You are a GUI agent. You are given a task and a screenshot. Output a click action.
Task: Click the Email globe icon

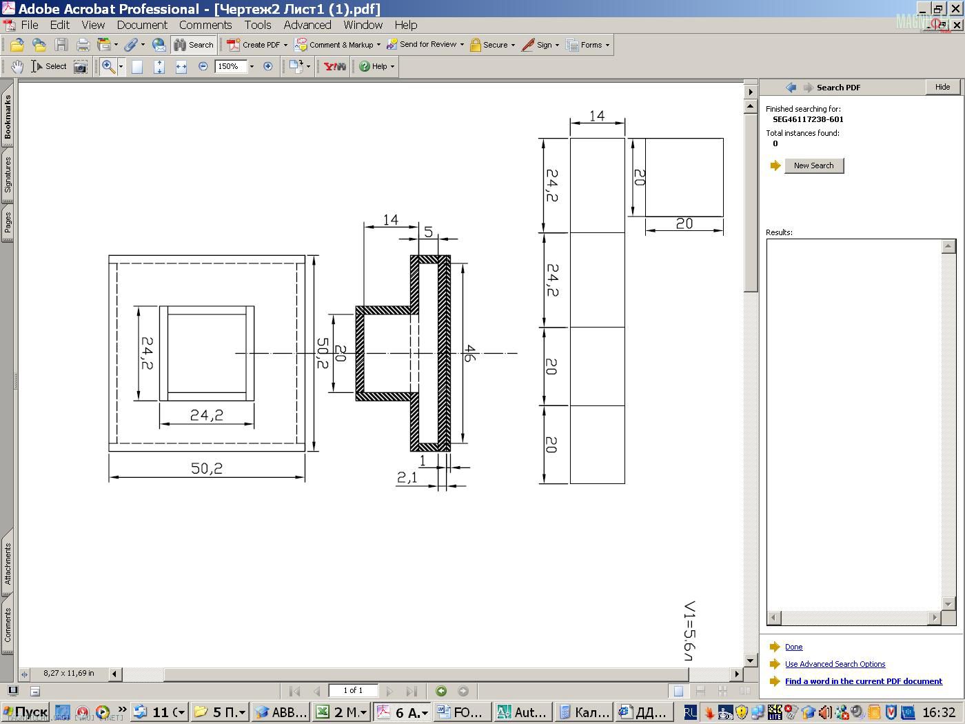(159, 45)
